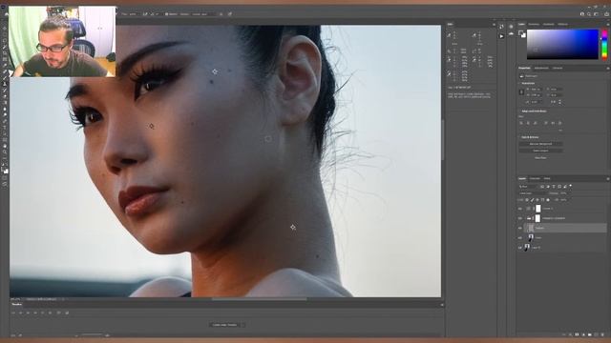Open dropdown arrow beside Create Video Timeline

click(243, 324)
